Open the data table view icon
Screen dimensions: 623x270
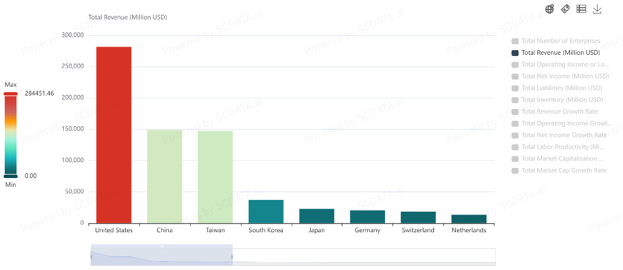click(x=581, y=9)
